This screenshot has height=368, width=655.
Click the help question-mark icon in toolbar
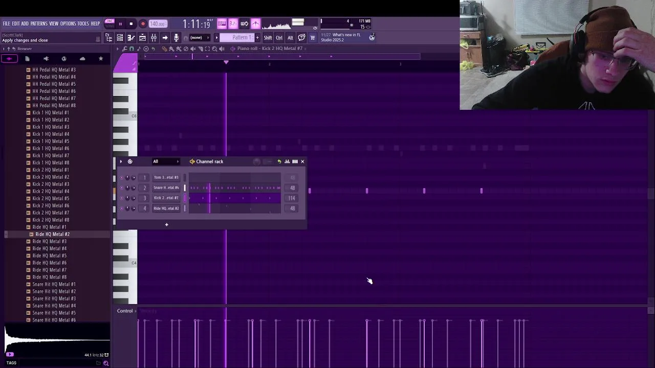pyautogui.click(x=301, y=38)
